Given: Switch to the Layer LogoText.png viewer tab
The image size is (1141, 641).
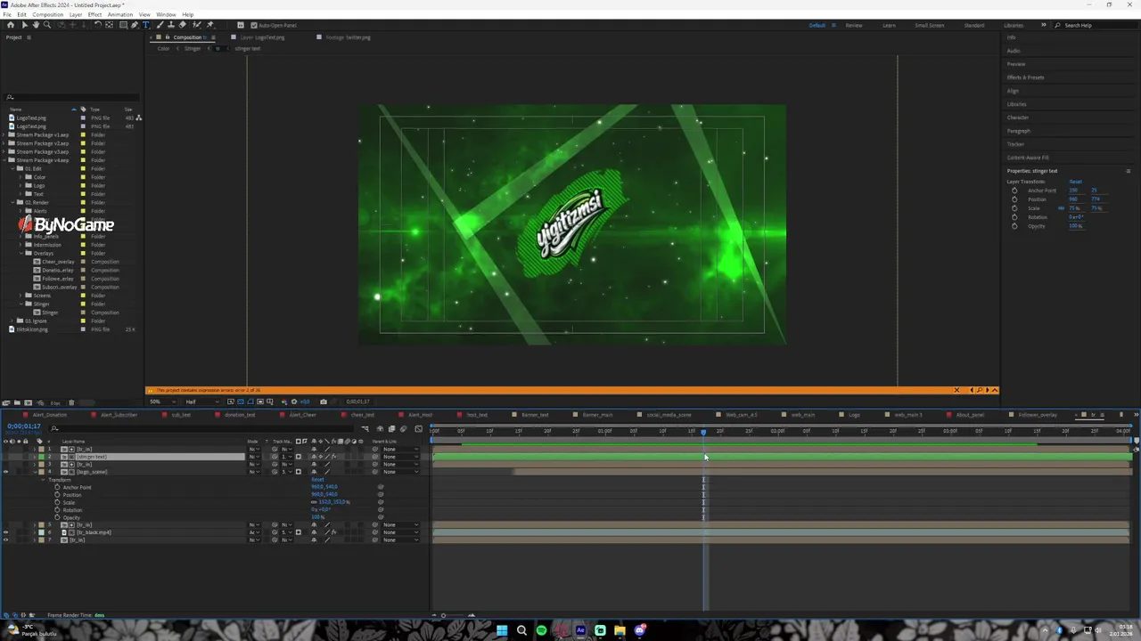Looking at the screenshot, I should (x=262, y=37).
